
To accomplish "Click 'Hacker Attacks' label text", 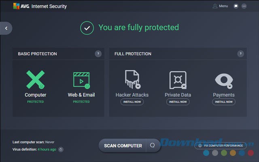I will [x=132, y=95].
